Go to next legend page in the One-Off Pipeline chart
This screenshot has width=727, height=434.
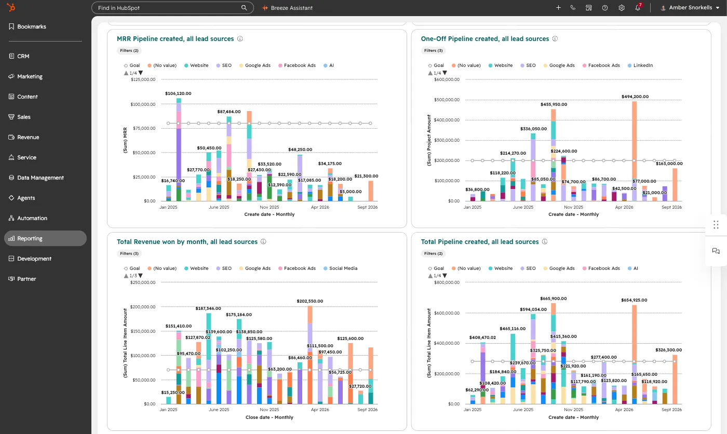coord(445,73)
